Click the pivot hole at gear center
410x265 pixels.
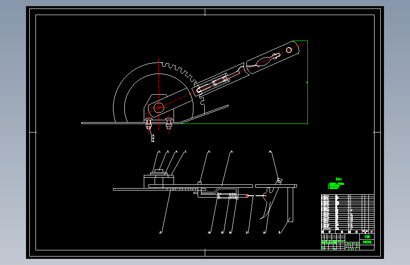tap(158, 107)
